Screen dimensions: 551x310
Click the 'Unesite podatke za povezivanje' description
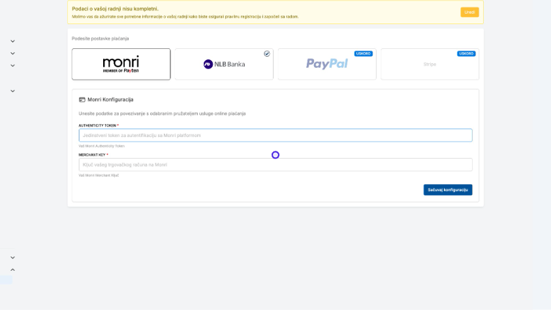pos(162,114)
